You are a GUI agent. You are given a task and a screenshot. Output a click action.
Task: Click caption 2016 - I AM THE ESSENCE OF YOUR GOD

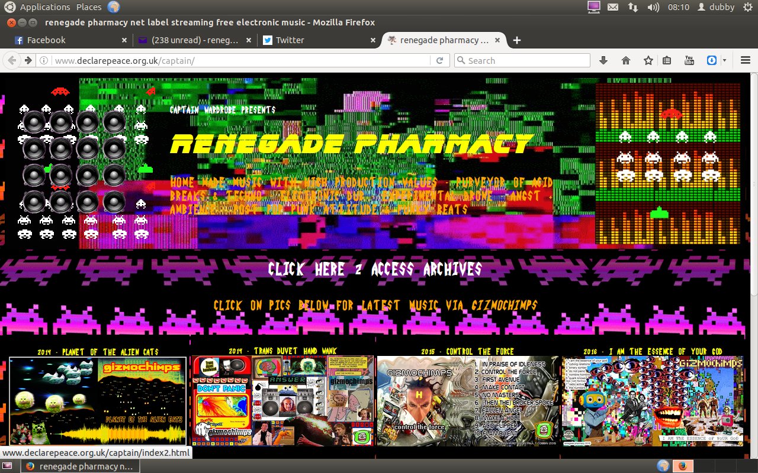pyautogui.click(x=653, y=351)
